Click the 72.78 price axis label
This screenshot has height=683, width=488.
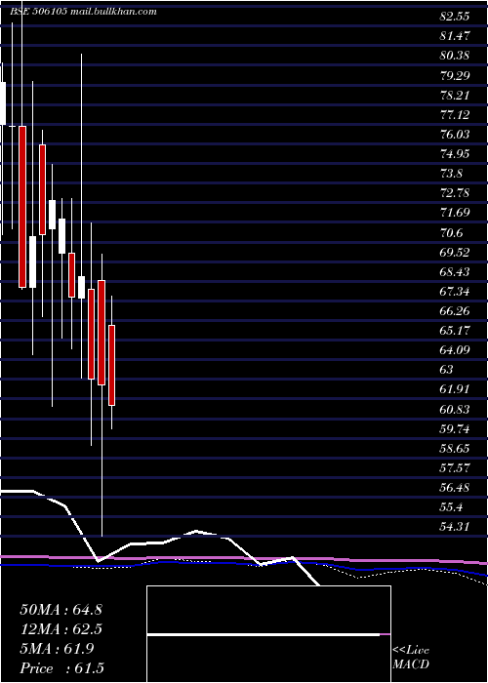(x=455, y=193)
